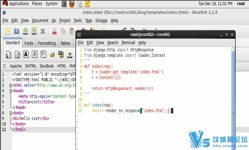Select the HTML tab in second tab row
Screen dimensions: 249x150
coord(61,66)
